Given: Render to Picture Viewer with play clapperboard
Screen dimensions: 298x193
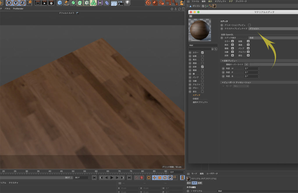Looking at the screenshot, I should 44,3.
